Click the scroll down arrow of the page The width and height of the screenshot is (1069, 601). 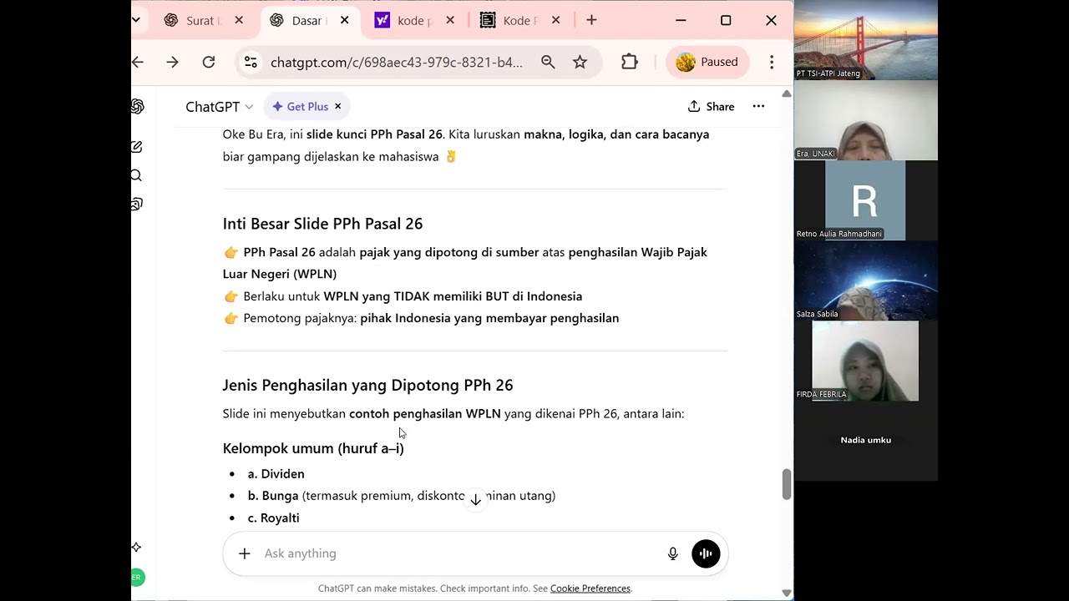click(786, 592)
